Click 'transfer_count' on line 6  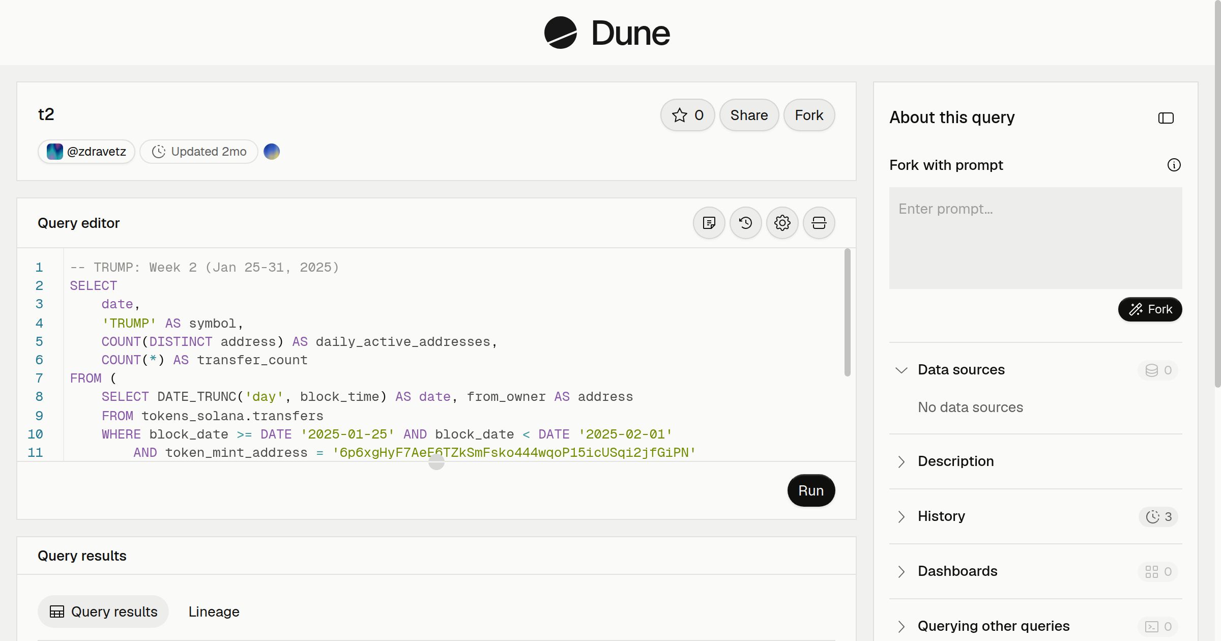(252, 360)
